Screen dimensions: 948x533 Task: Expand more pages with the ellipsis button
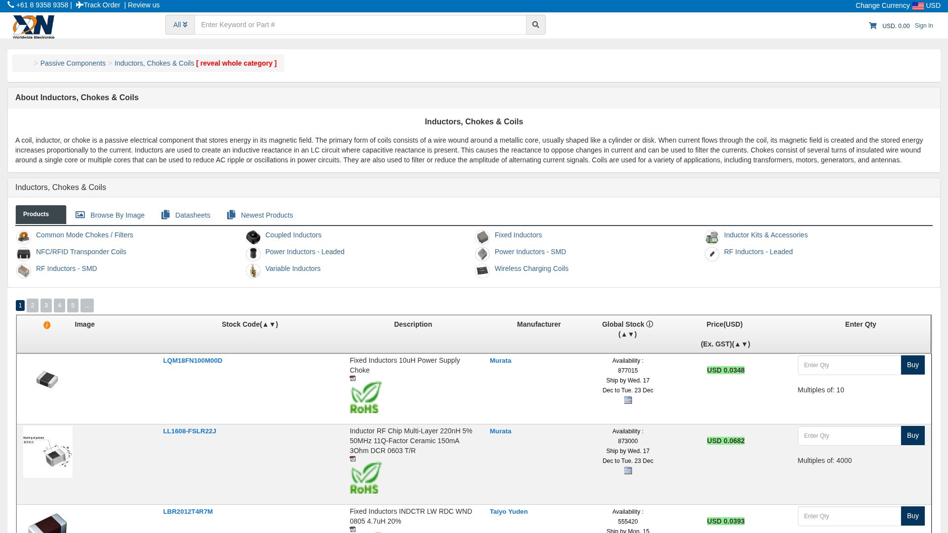[87, 305]
